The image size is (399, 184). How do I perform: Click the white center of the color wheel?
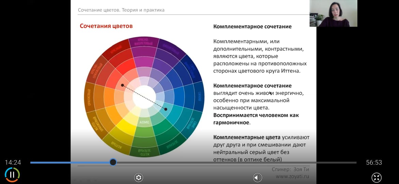click(144, 97)
